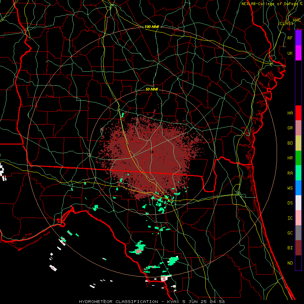Click the Hydrometeor Classification KVAX title caption
Screen dimensions: 304x304
[x=152, y=302]
